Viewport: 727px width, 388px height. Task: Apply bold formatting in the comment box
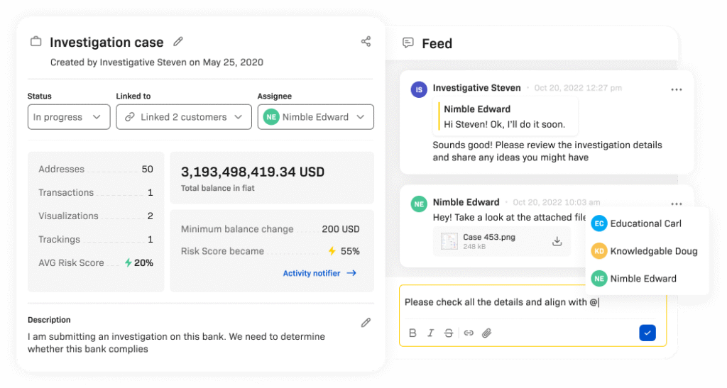[x=412, y=333]
